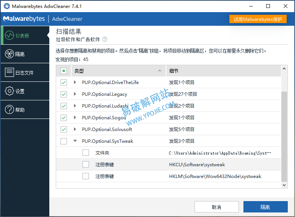295x217 pixels.
Task: Click the AdwCleaner app icon in title bar
Action: pos(7,6)
